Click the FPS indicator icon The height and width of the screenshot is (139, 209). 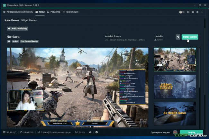21,132
